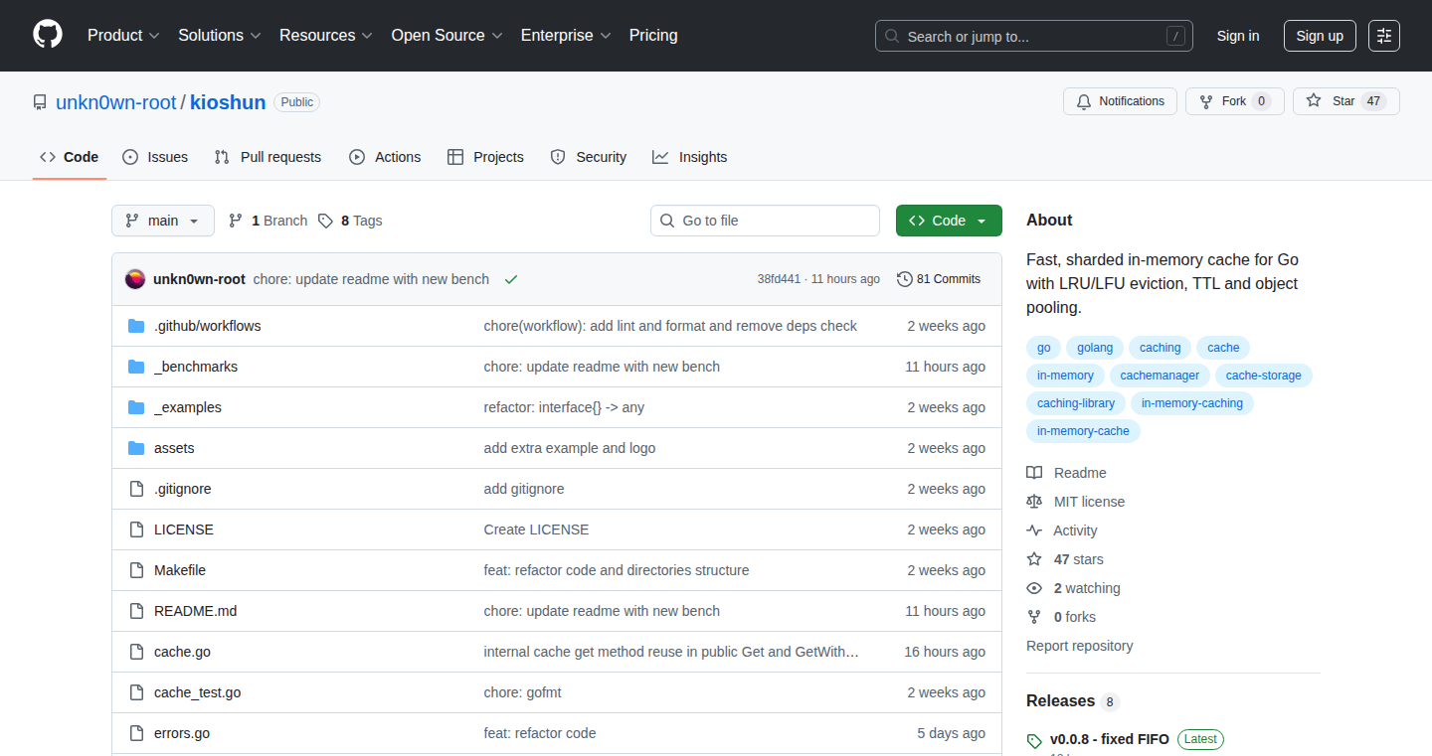Open the .gitignore file
Viewport: 1432px width, 756px height.
coord(183,489)
